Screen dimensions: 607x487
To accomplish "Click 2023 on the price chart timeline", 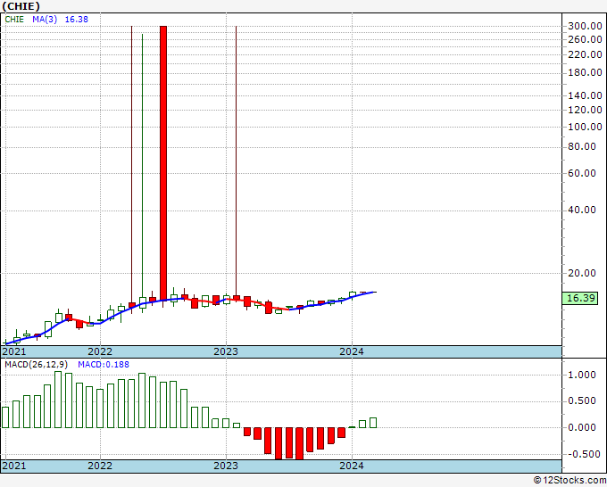I will (226, 351).
